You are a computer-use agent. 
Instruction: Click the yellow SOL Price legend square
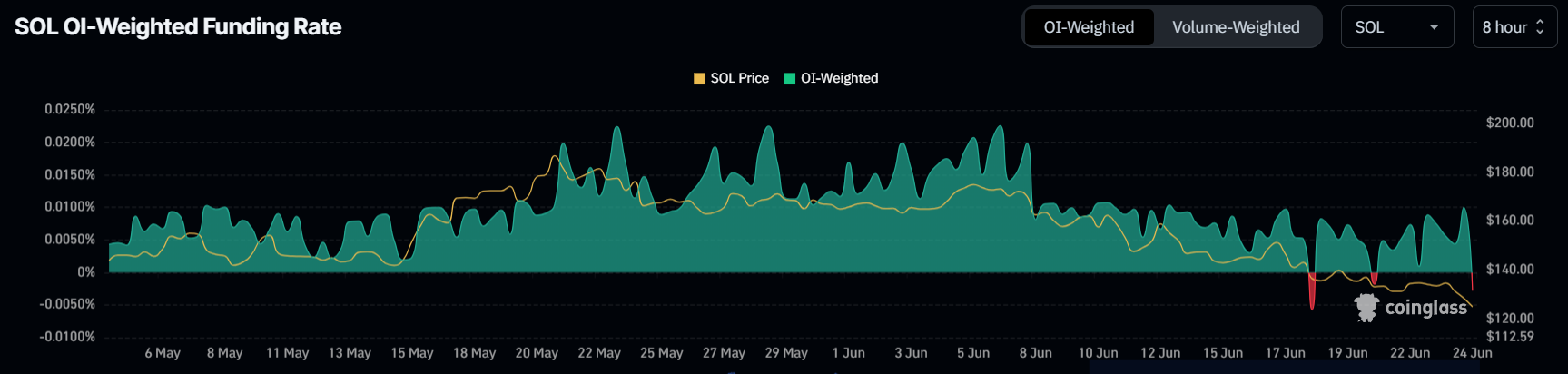(699, 79)
